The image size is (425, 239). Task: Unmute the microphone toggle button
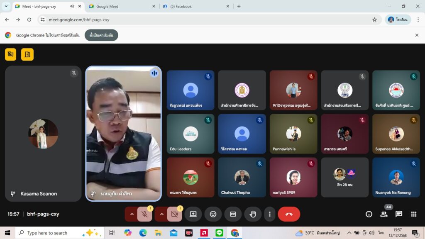(145, 214)
